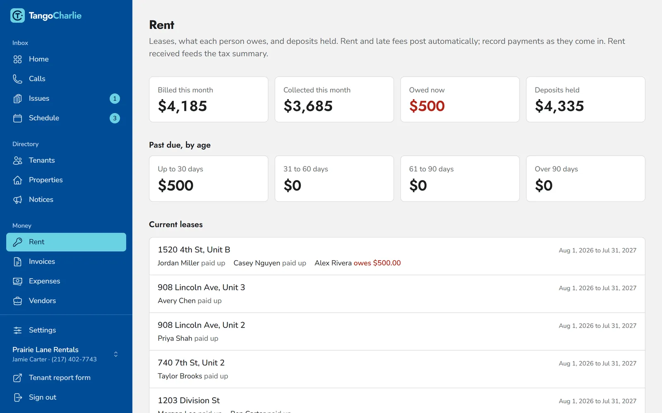Click the Schedule badge showing 3
Screen dimensions: 662x413
[115, 118]
